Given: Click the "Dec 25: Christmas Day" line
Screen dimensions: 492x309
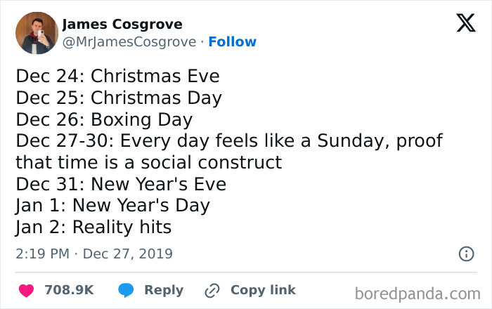Looking at the screenshot, I should click(x=119, y=97).
